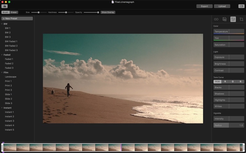246x153 pixels.
Task: Toggle the right sidebar panel icon
Action: click(241, 6)
